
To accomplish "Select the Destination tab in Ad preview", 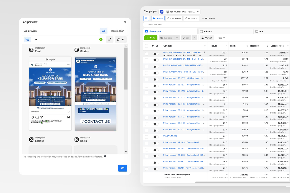I will pyautogui.click(x=118, y=31).
